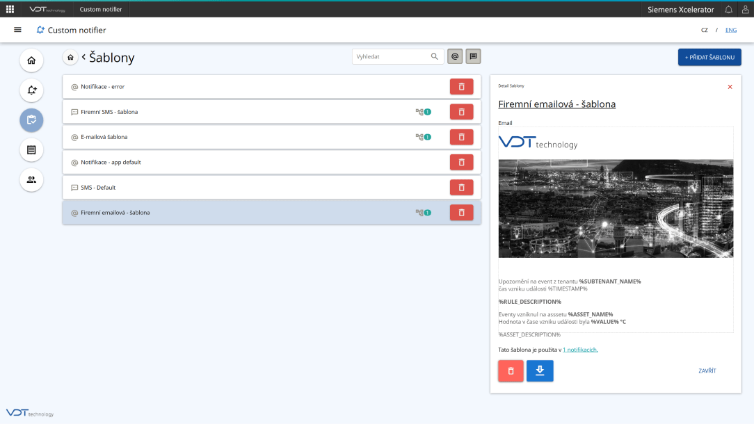
Task: Open notifications section in the sidebar
Action: coord(31,90)
